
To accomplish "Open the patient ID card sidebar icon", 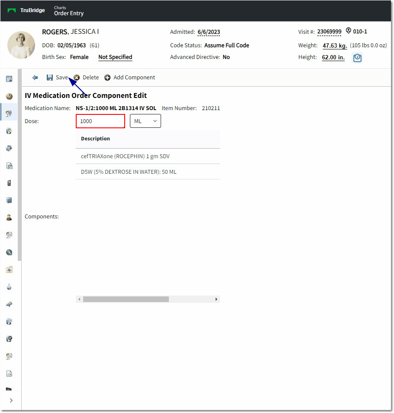I will (9, 79).
